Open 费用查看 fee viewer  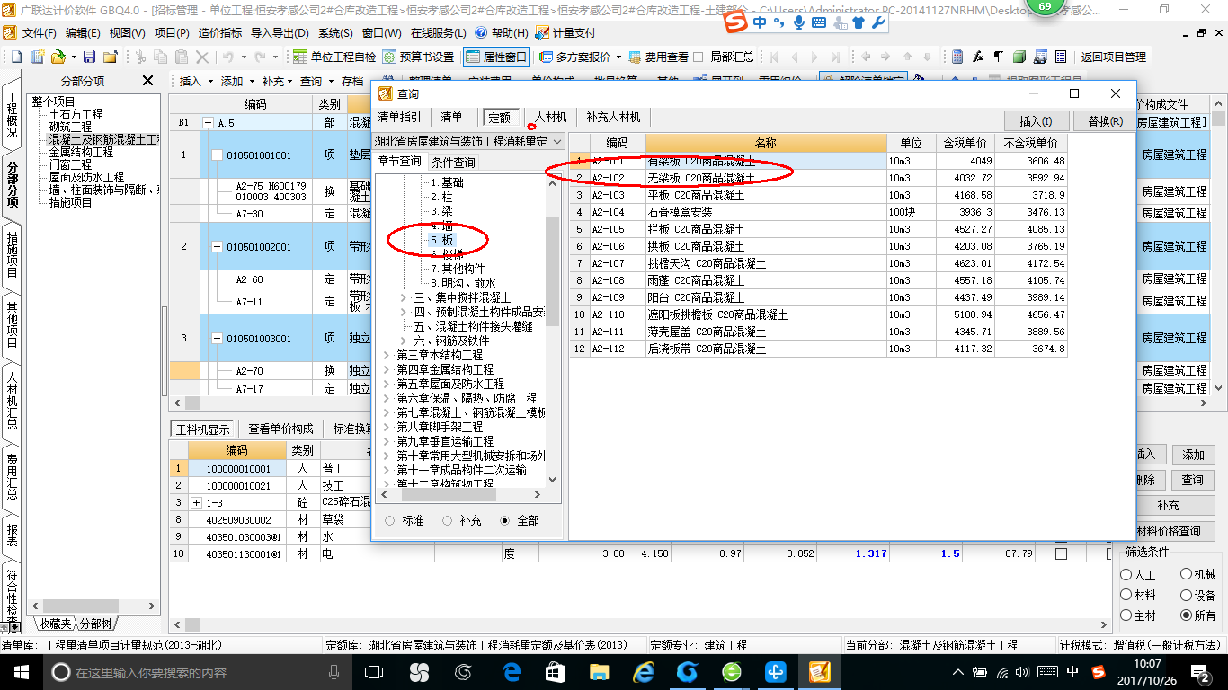point(659,57)
